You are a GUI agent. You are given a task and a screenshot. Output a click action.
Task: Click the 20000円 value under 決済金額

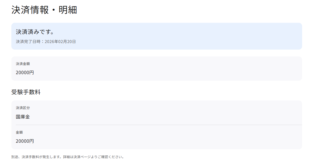[25, 73]
